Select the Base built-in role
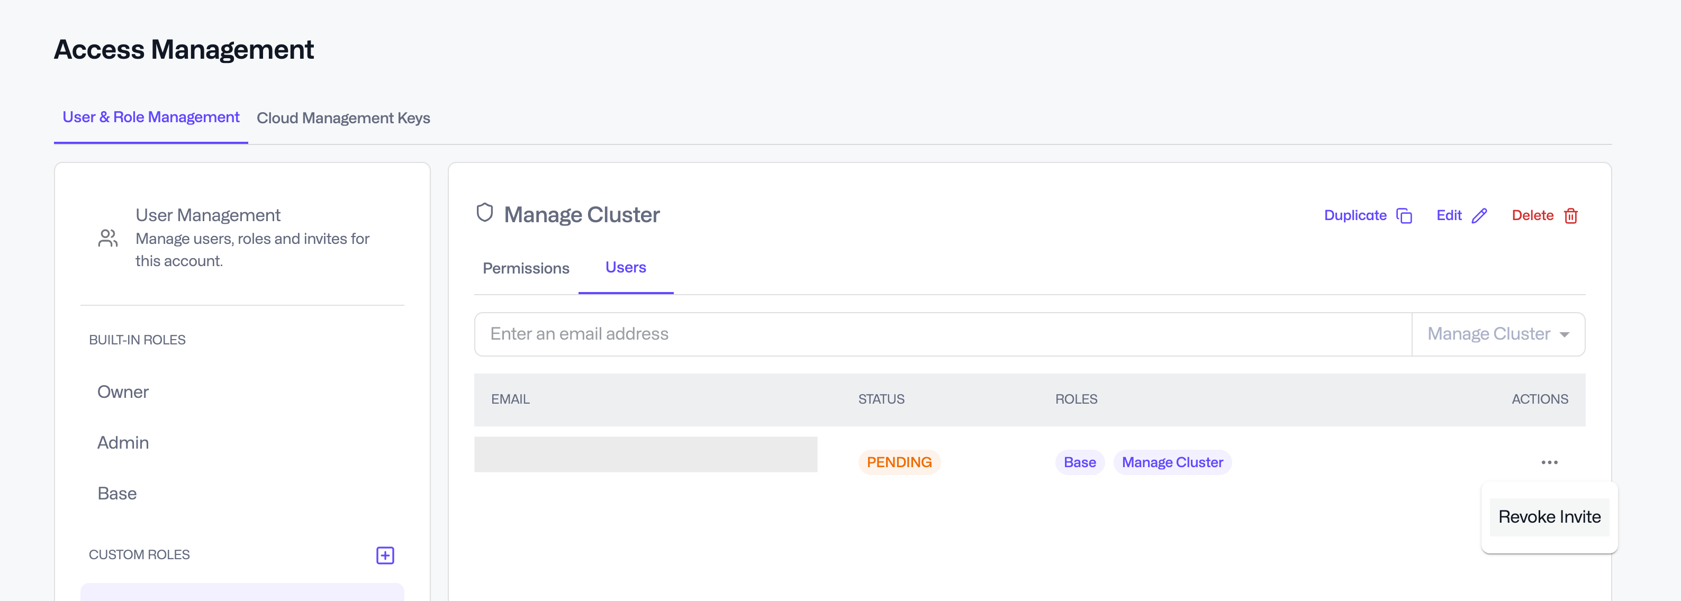The height and width of the screenshot is (601, 1681). pos(117,494)
